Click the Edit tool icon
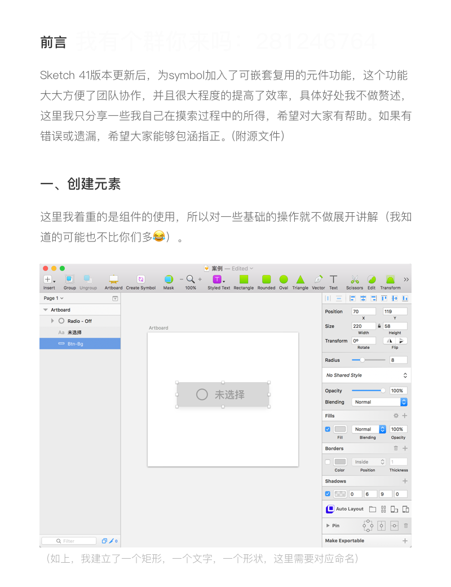Screen dimensions: 451x587 372,279
